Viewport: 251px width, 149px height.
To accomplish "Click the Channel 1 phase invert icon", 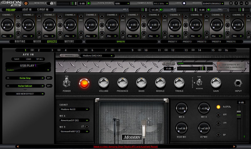I will tap(18, 37).
